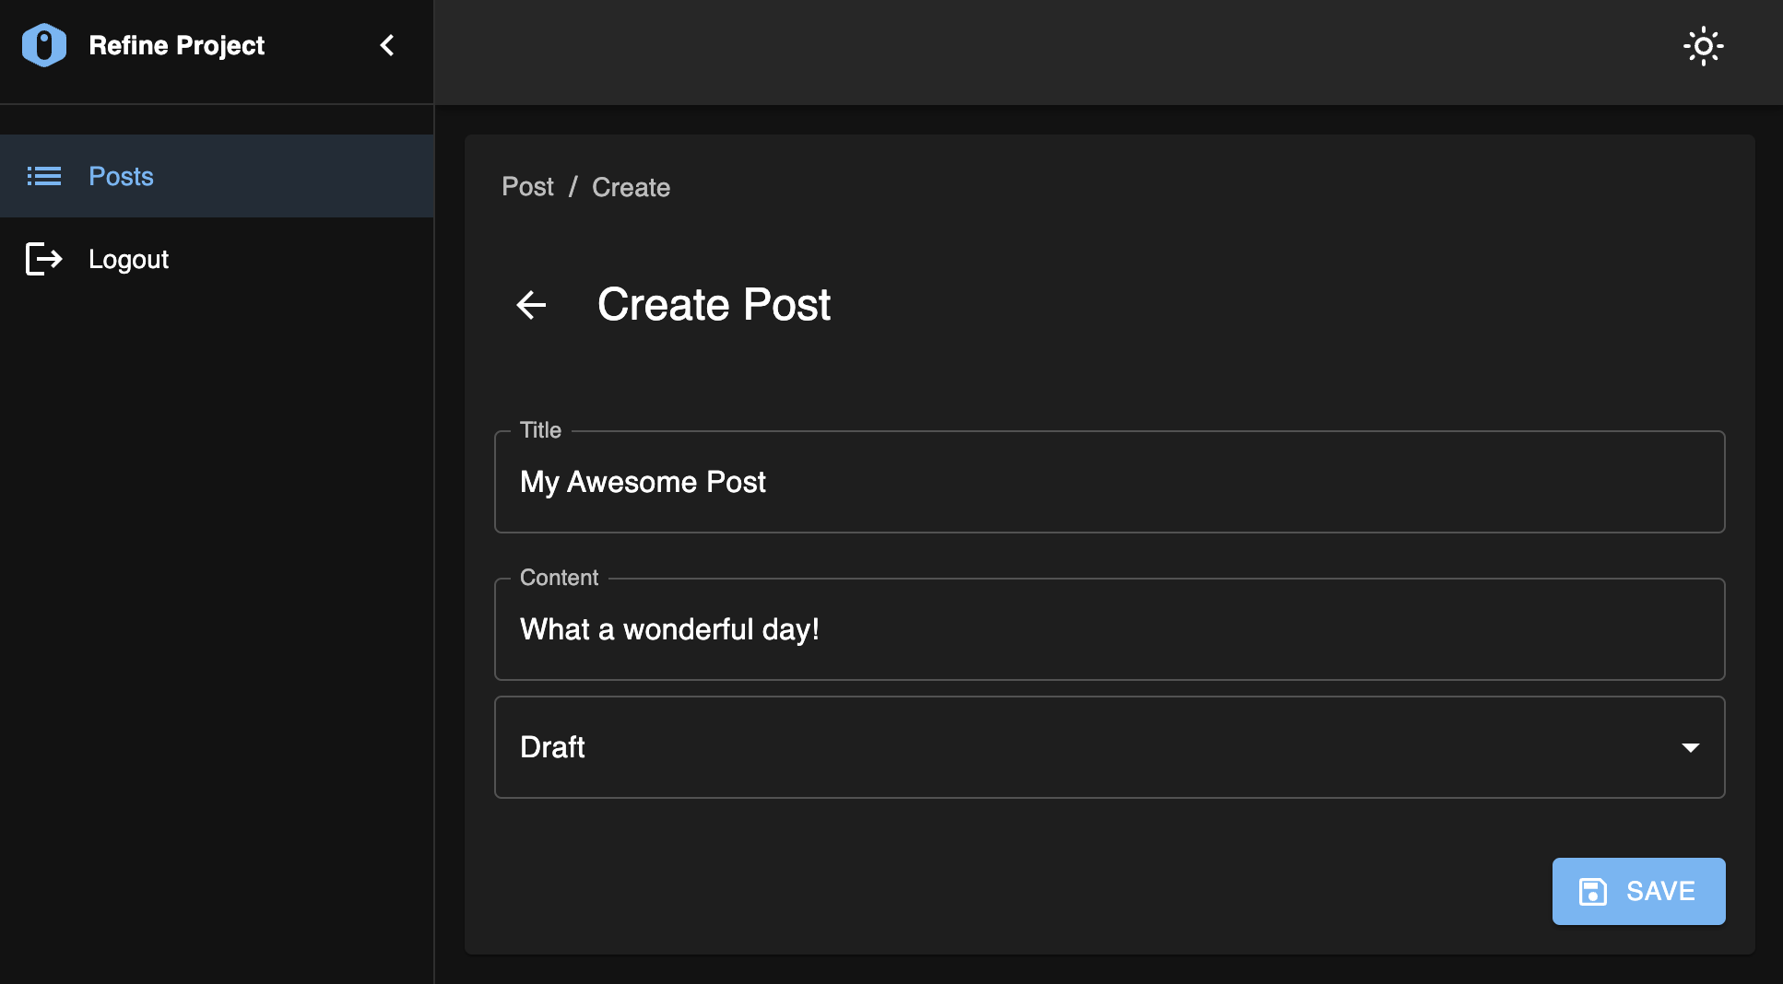This screenshot has width=1783, height=984.
Task: Click the Title field containing My Awesome Post
Action: coord(1109,482)
